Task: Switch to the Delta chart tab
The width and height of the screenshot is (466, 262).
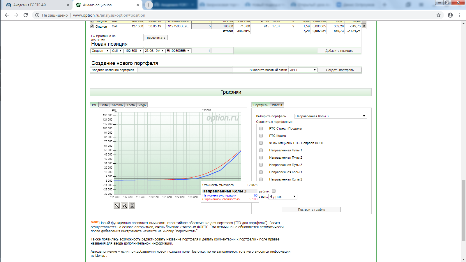Action: (x=104, y=105)
